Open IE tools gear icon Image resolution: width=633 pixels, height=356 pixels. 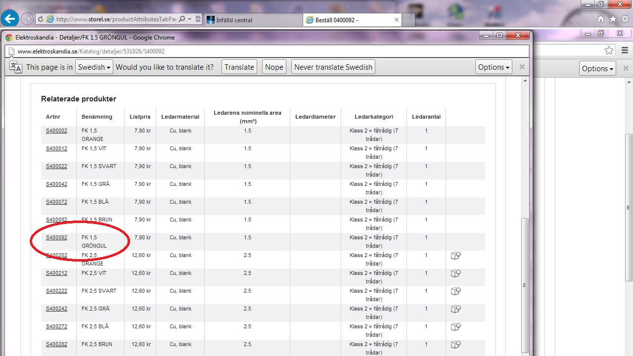[625, 19]
